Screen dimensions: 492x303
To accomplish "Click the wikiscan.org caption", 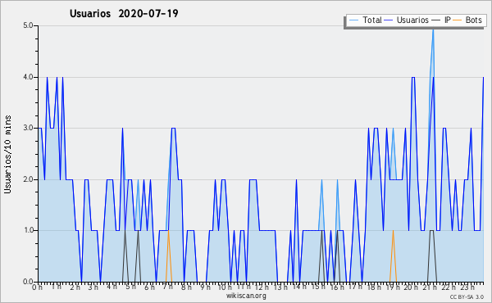I will (x=246, y=296).
